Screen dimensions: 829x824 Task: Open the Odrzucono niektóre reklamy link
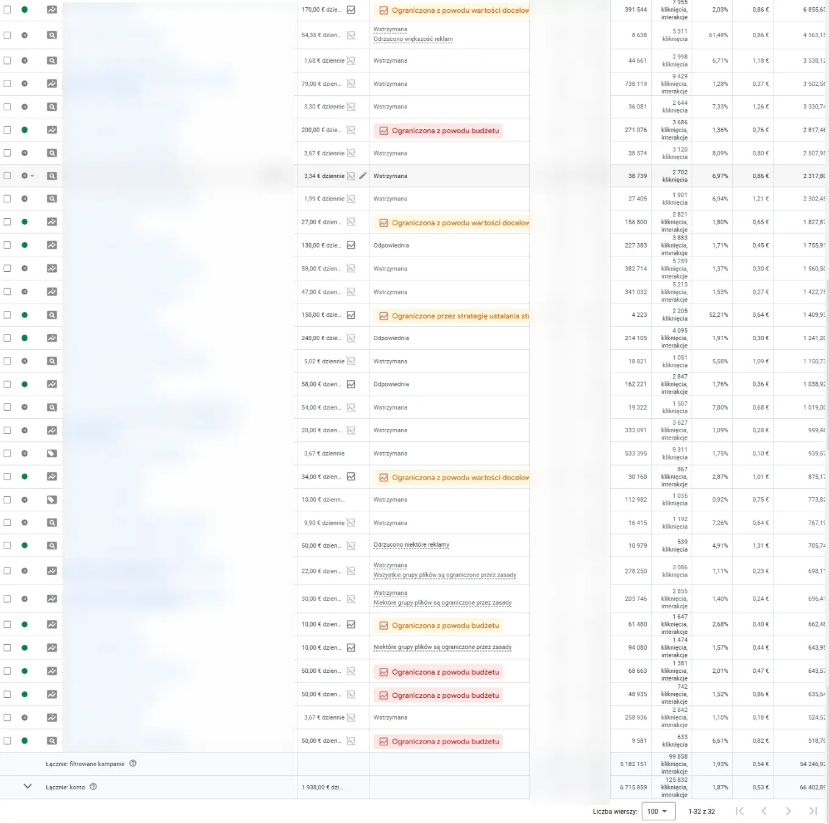pyautogui.click(x=411, y=545)
